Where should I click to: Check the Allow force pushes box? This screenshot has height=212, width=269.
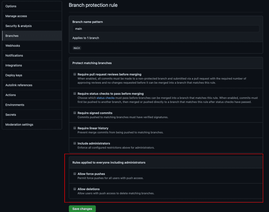75,174
